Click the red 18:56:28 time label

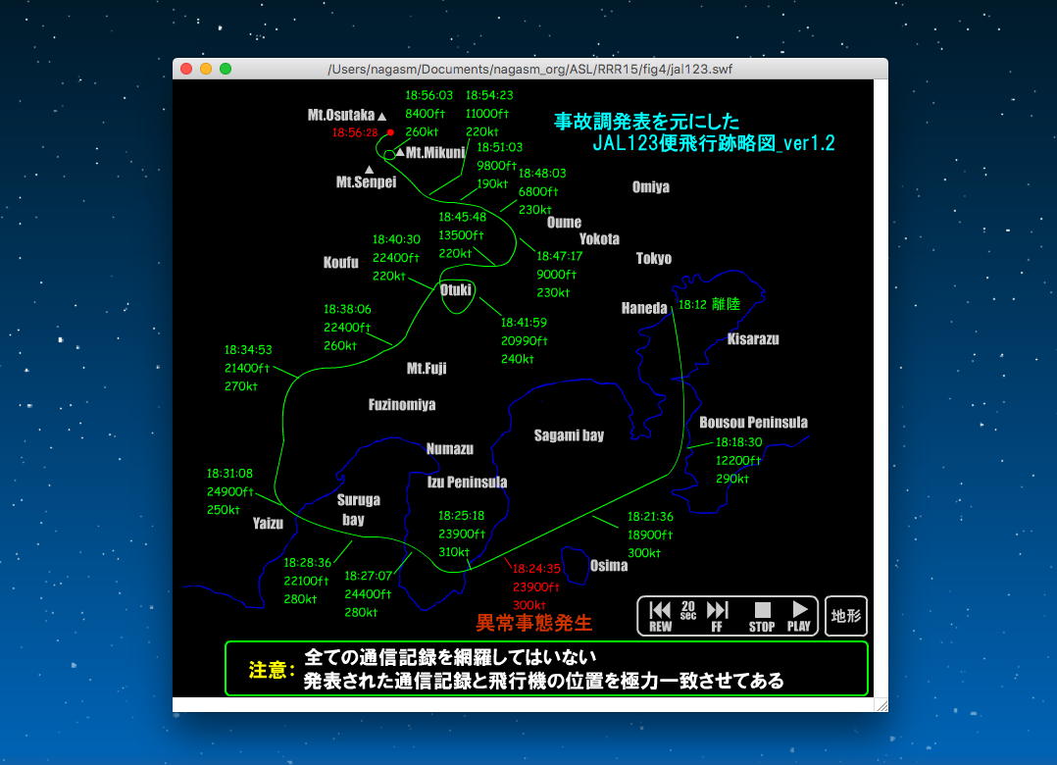coord(355,132)
